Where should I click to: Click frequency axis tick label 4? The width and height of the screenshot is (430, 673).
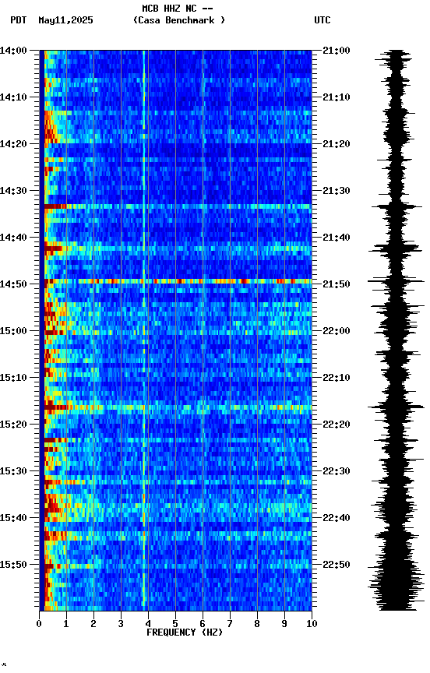click(x=148, y=624)
